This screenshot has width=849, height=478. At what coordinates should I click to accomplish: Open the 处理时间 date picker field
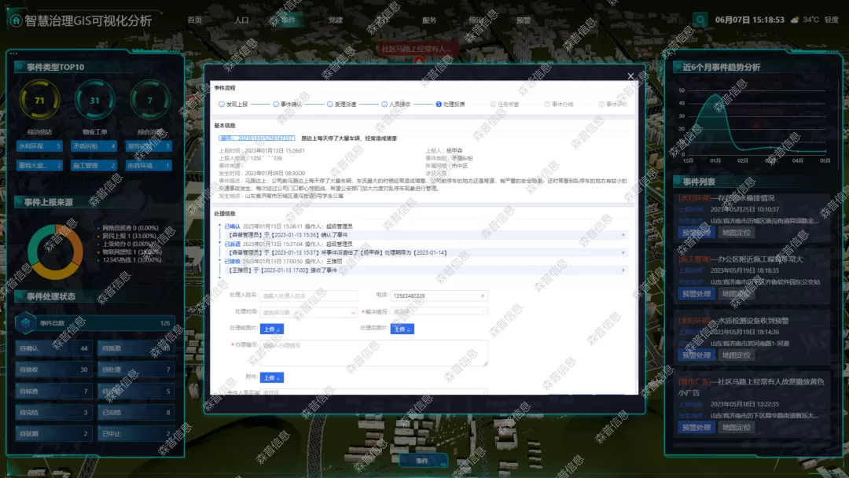(309, 313)
